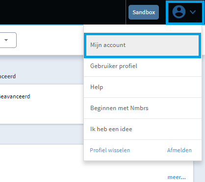Select Gebruiker profiel from the menu
The image size is (205, 182).
(x=143, y=66)
